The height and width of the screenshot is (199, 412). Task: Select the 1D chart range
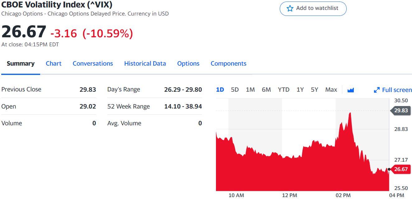point(220,90)
